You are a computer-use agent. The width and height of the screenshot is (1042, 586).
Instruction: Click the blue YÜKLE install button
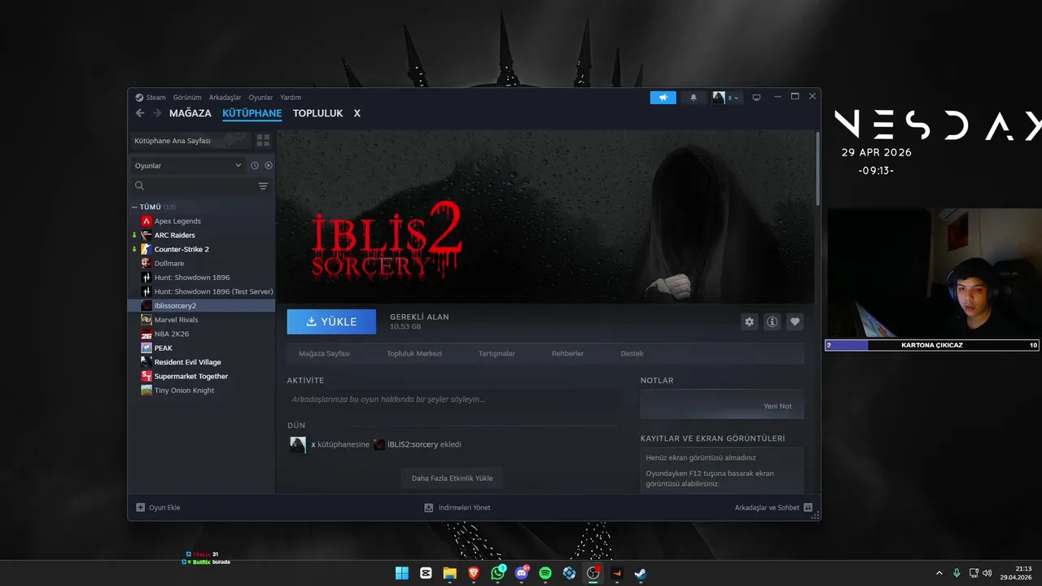(x=331, y=321)
